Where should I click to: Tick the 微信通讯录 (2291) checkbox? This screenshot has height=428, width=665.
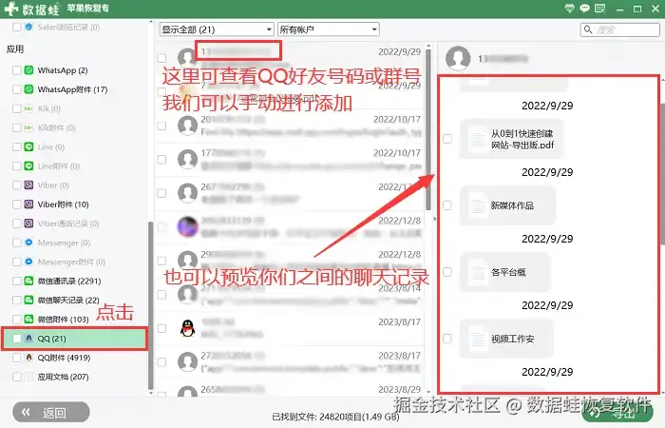point(17,281)
